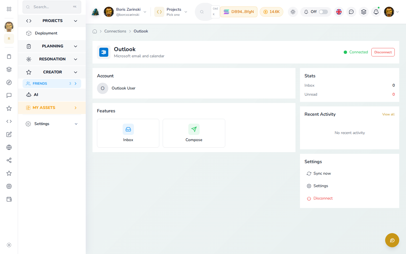The height and width of the screenshot is (254, 406).
Task: Click Disconnect with power icon in Settings panel
Action: [x=350, y=198]
